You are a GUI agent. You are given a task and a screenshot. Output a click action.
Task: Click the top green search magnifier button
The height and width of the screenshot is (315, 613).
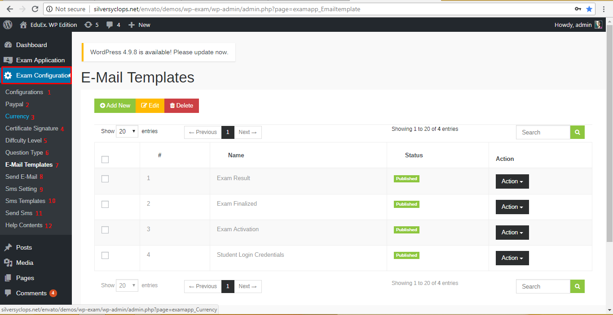pos(578,132)
